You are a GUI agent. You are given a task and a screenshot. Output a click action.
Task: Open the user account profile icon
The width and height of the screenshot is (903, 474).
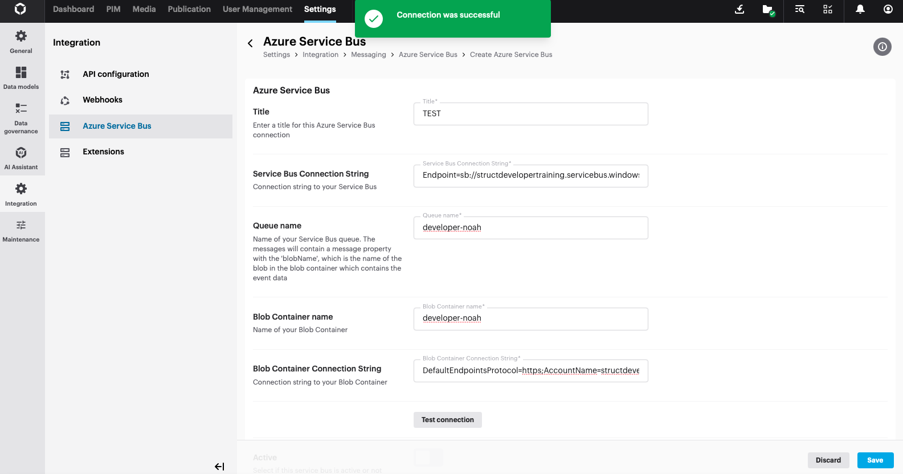(x=888, y=9)
